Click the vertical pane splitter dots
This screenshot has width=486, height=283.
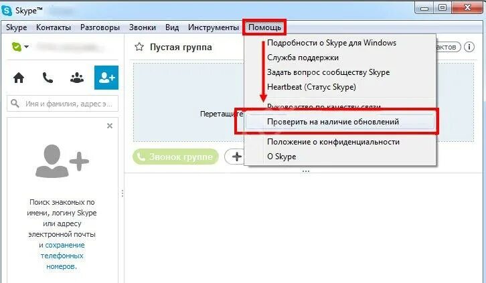(x=123, y=193)
